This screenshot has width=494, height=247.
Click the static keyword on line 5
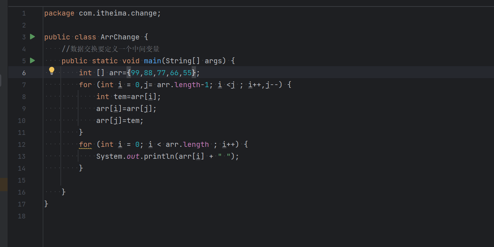click(x=105, y=61)
